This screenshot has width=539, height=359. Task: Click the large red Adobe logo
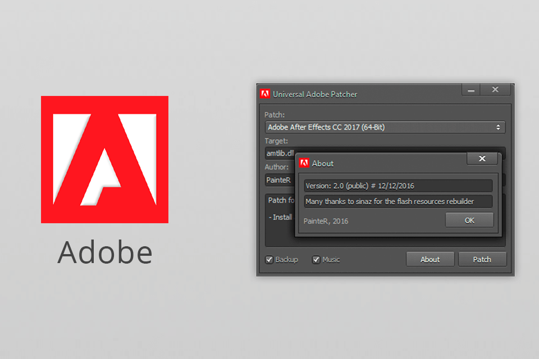pyautogui.click(x=104, y=160)
